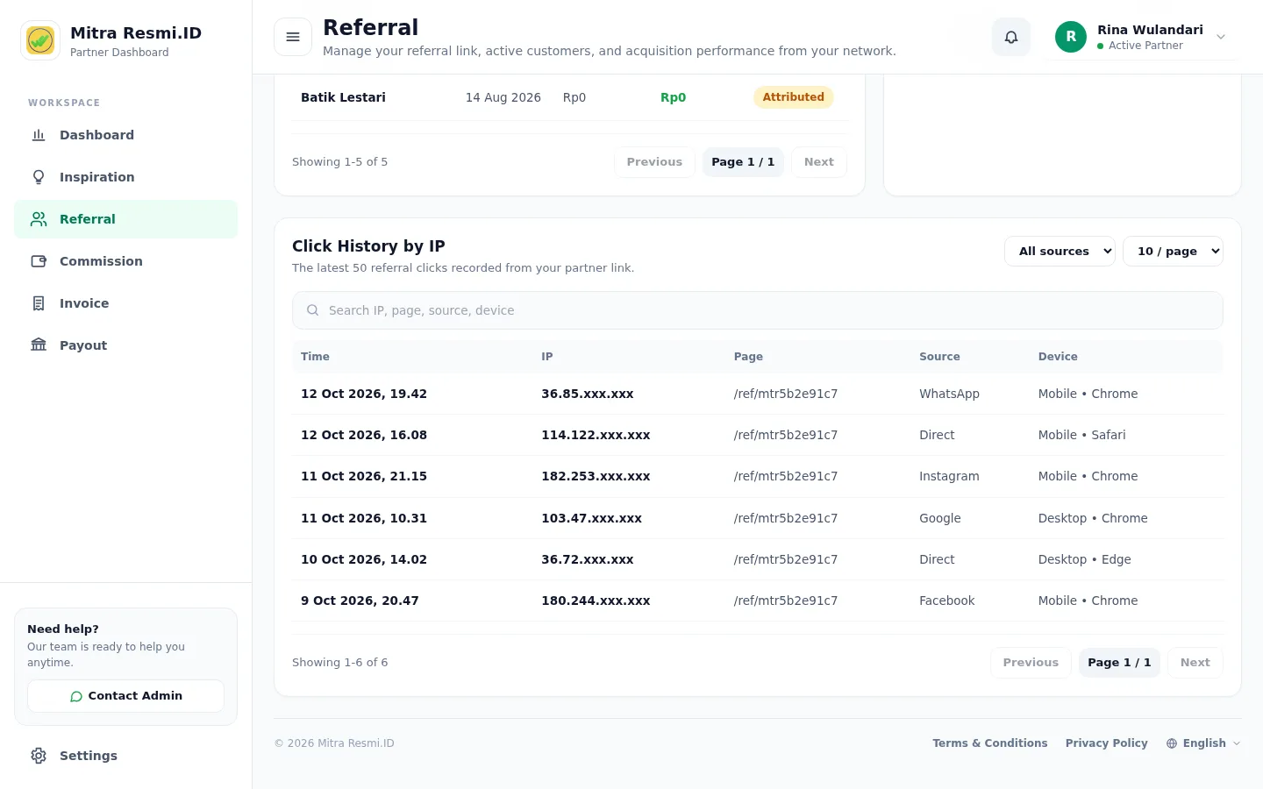Click the Instagram source cell

[x=949, y=476]
